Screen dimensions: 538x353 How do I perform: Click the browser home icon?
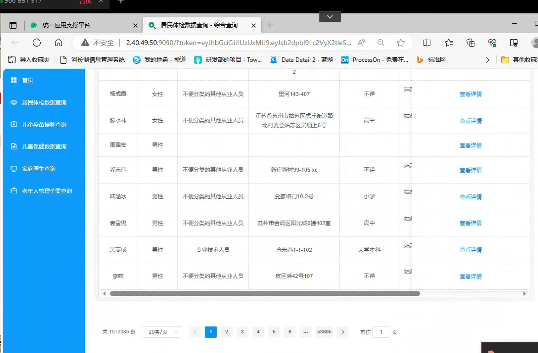pos(59,43)
